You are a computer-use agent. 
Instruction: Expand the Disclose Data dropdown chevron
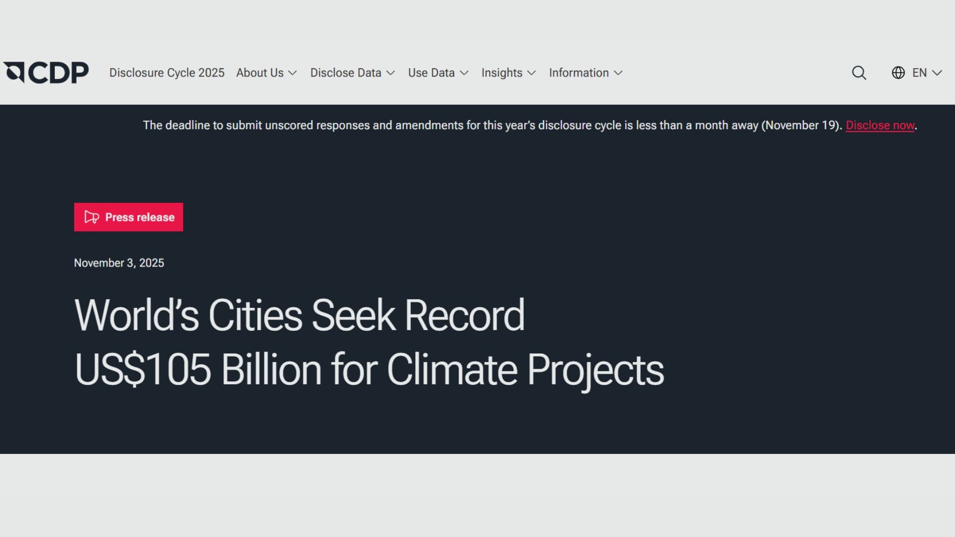click(x=391, y=73)
